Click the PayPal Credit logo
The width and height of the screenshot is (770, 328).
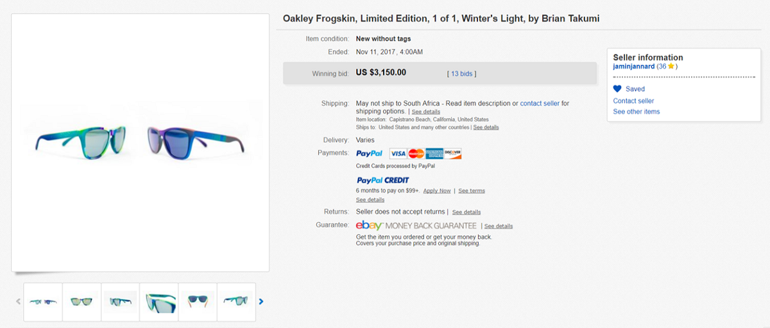click(x=382, y=180)
